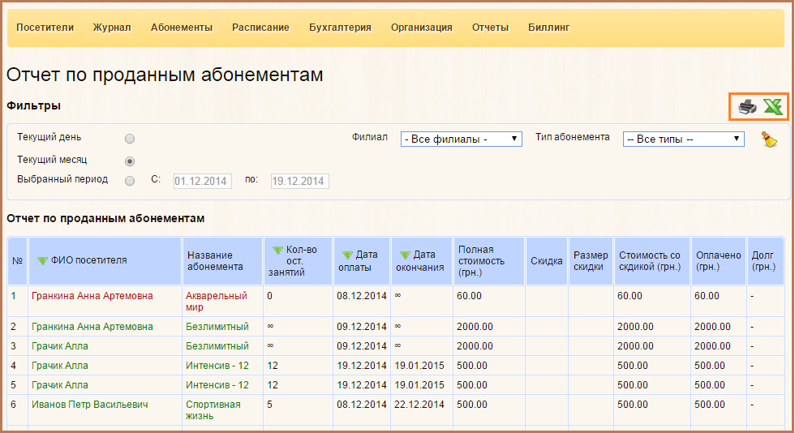The width and height of the screenshot is (795, 433).
Task: Go to the Бухгалтерия menu
Action: coord(340,28)
